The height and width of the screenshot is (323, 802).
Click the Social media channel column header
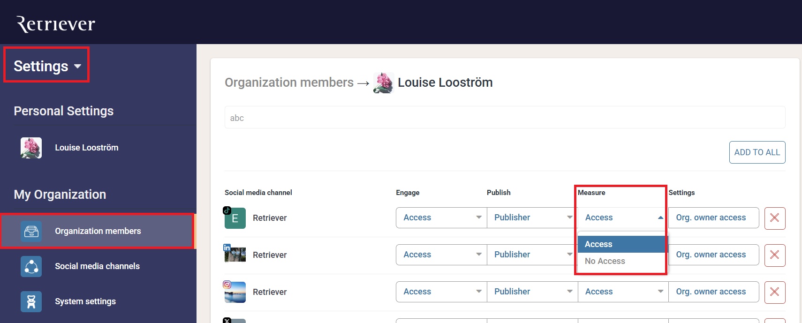coord(258,193)
